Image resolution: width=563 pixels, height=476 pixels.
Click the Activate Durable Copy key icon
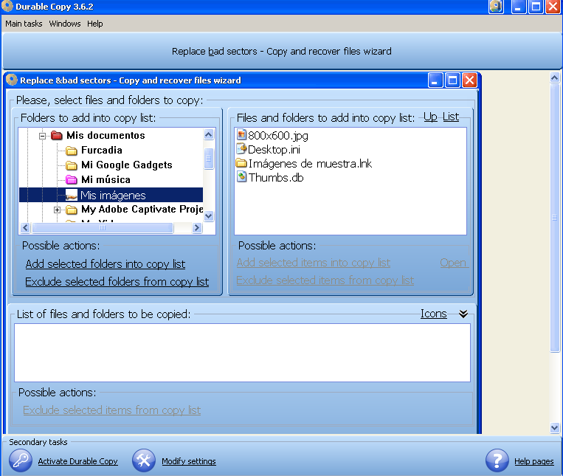21,461
